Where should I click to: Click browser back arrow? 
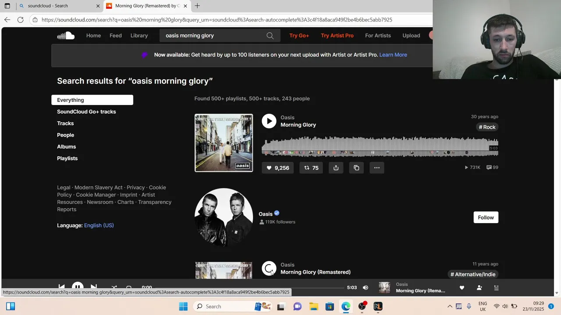coord(7,20)
